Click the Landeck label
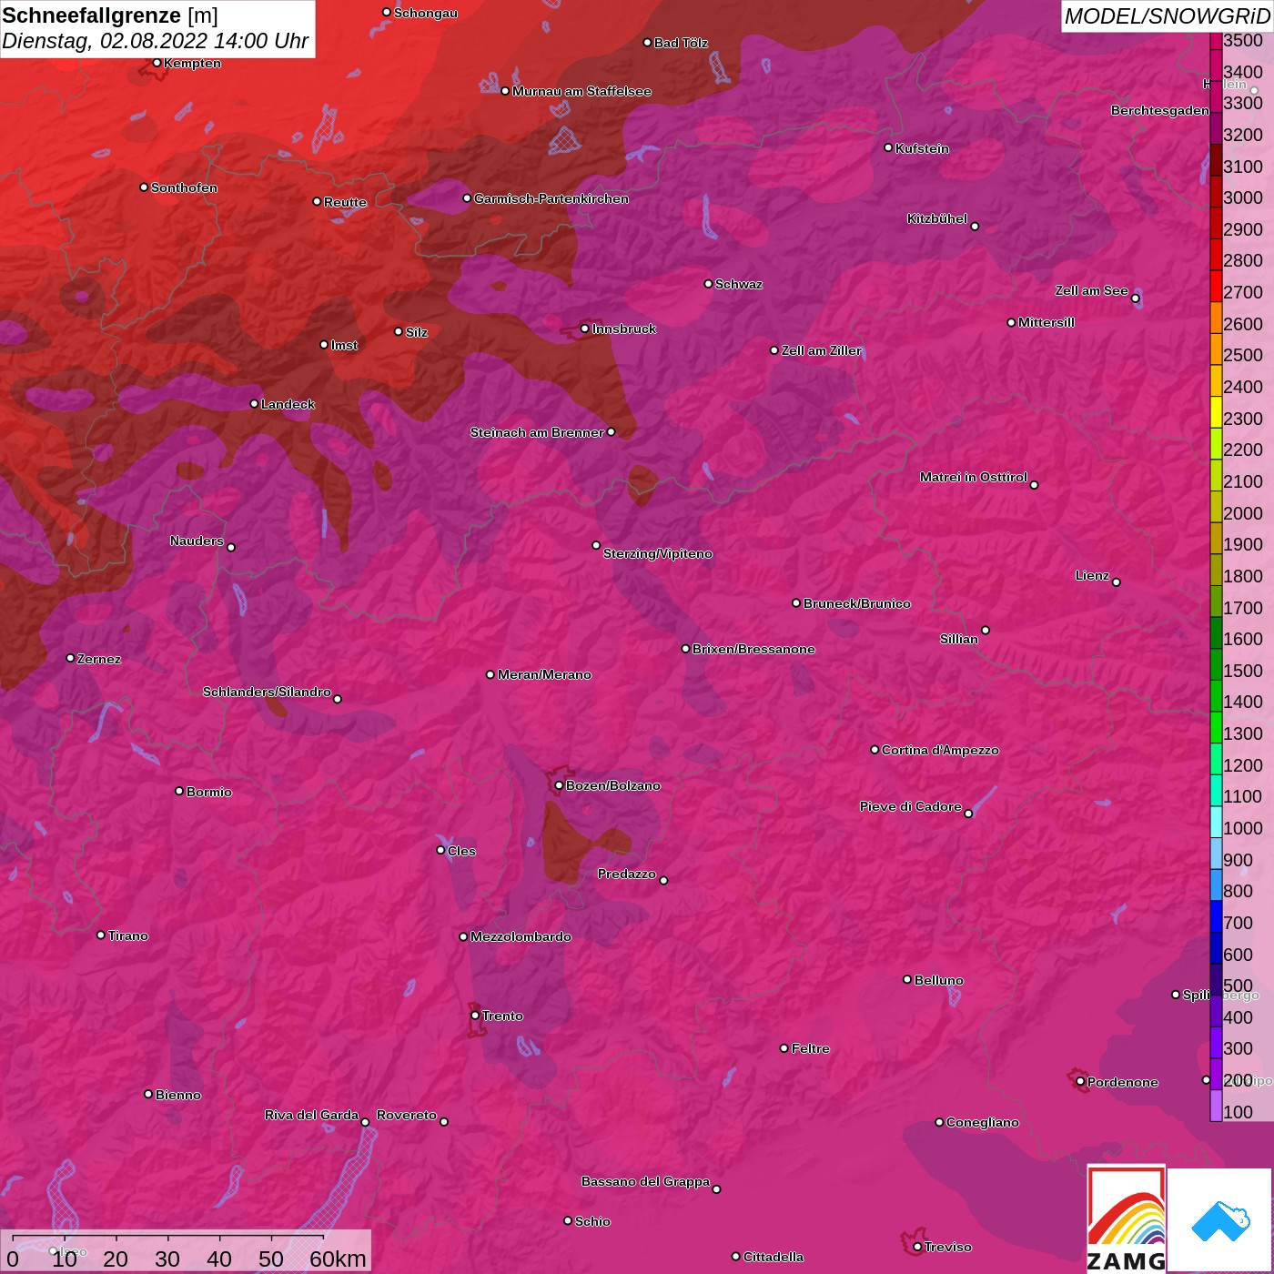 [x=288, y=404]
